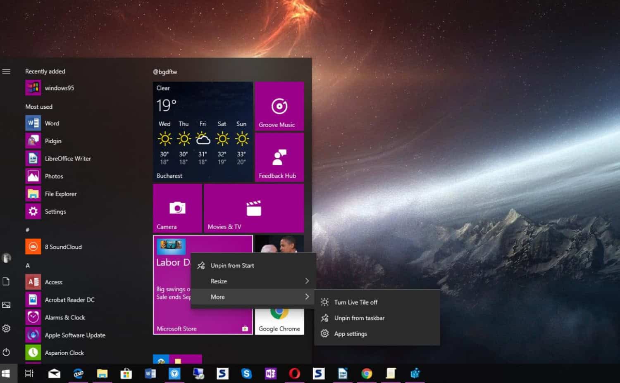Screen dimensions: 620x383
Task: Expand the More submenu arrow
Action: coord(307,297)
